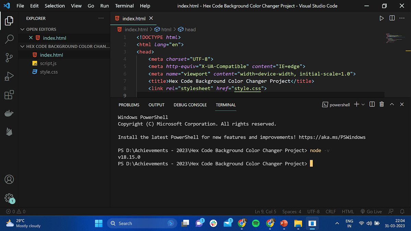The height and width of the screenshot is (231, 411).
Task: Kill the active terminal with trash icon
Action: click(382, 104)
